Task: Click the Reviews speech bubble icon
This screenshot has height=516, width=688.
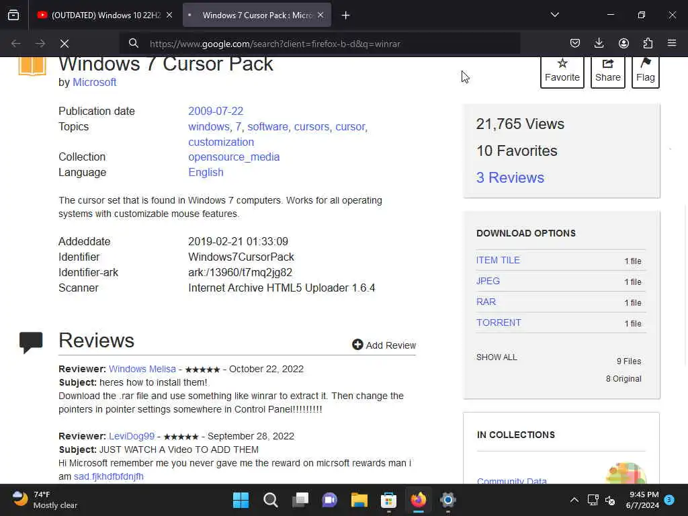Action: 31,342
